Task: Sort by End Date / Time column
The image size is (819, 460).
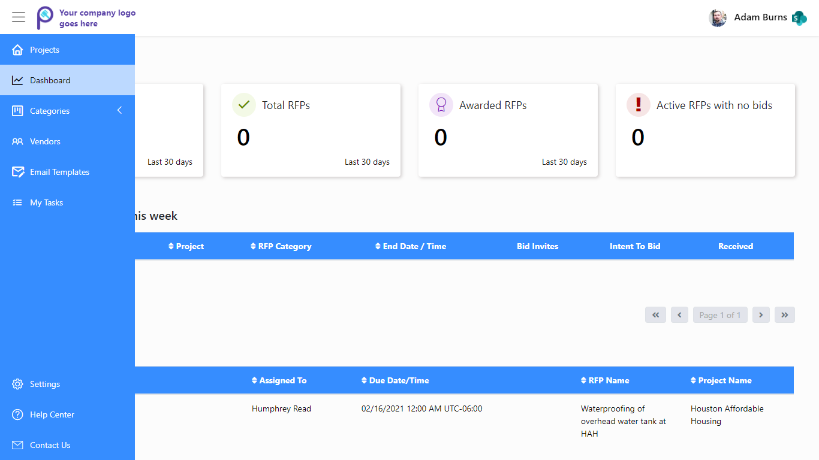Action: pyautogui.click(x=411, y=246)
